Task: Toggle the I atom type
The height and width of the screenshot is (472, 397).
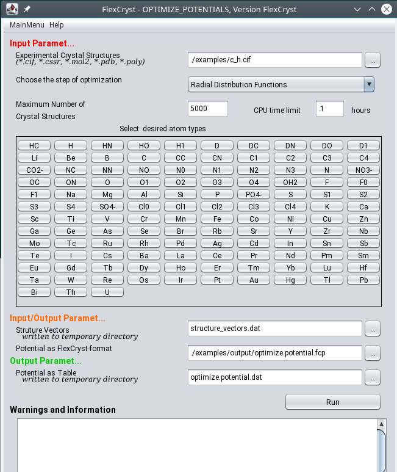Action: (71, 255)
